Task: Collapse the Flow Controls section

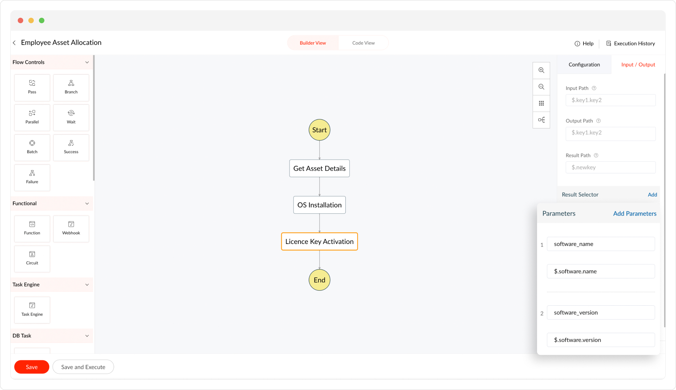Action: tap(87, 62)
